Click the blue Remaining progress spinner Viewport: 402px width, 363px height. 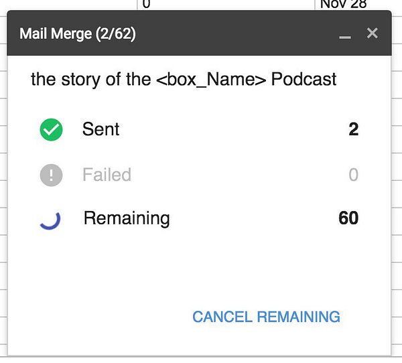[x=50, y=218]
